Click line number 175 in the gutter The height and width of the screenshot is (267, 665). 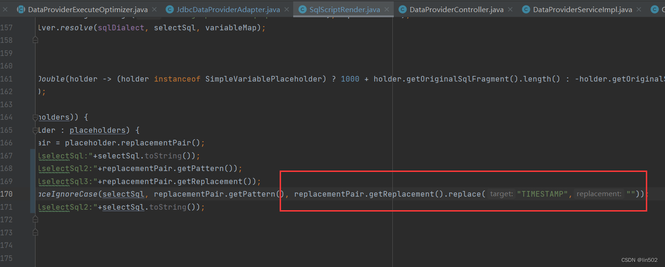tap(7, 258)
